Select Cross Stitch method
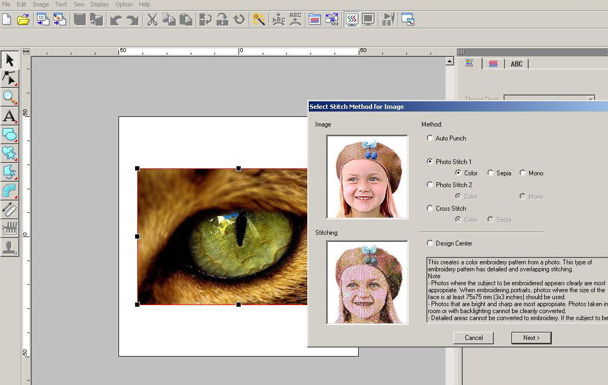 tap(430, 208)
